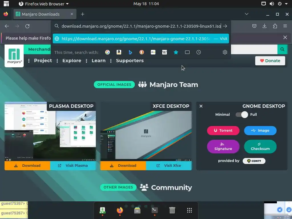Open the clock and calendar panel
Viewport: 292px width, 219px height.
pyautogui.click(x=146, y=4)
